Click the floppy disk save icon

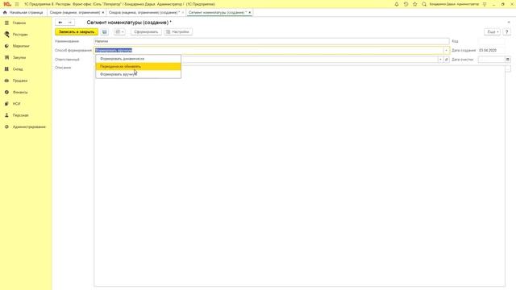click(x=104, y=32)
